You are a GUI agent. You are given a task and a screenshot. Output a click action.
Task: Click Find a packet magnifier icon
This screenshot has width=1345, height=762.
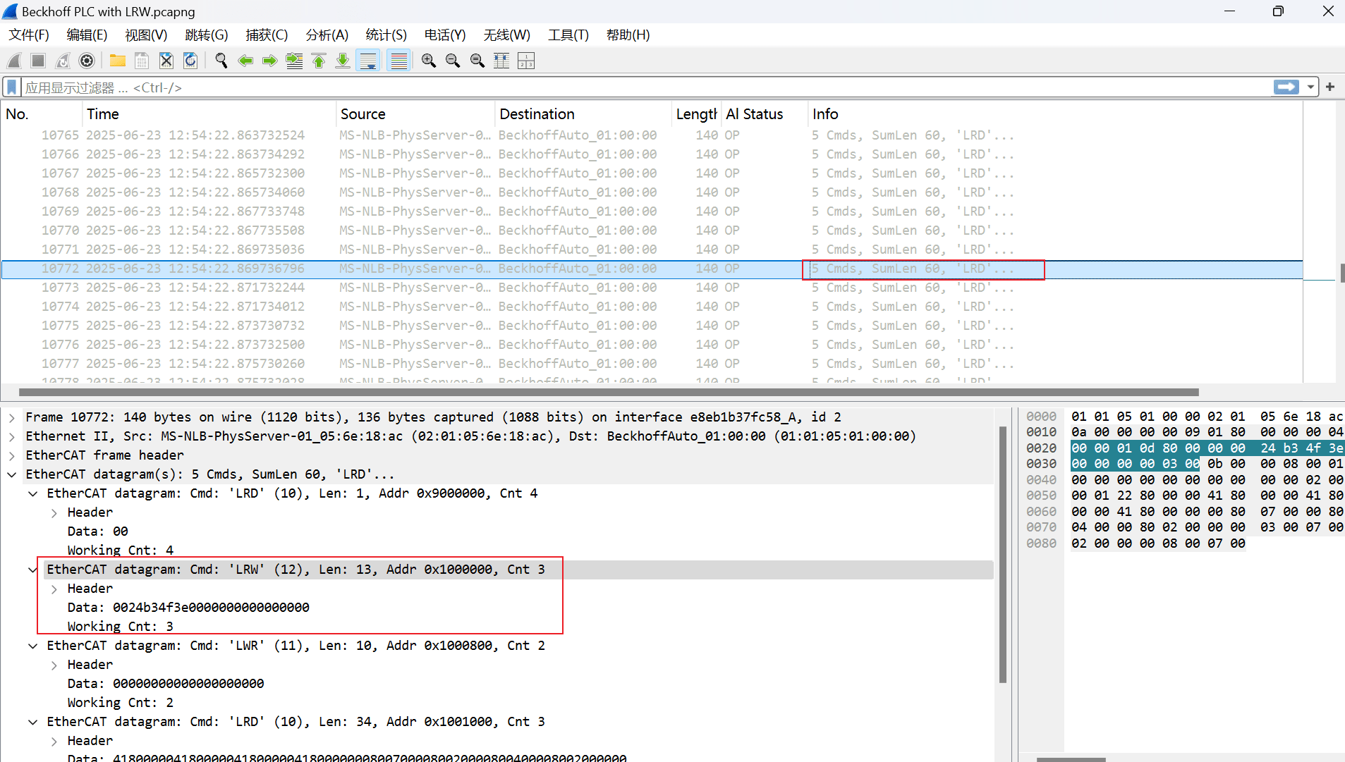click(x=221, y=61)
